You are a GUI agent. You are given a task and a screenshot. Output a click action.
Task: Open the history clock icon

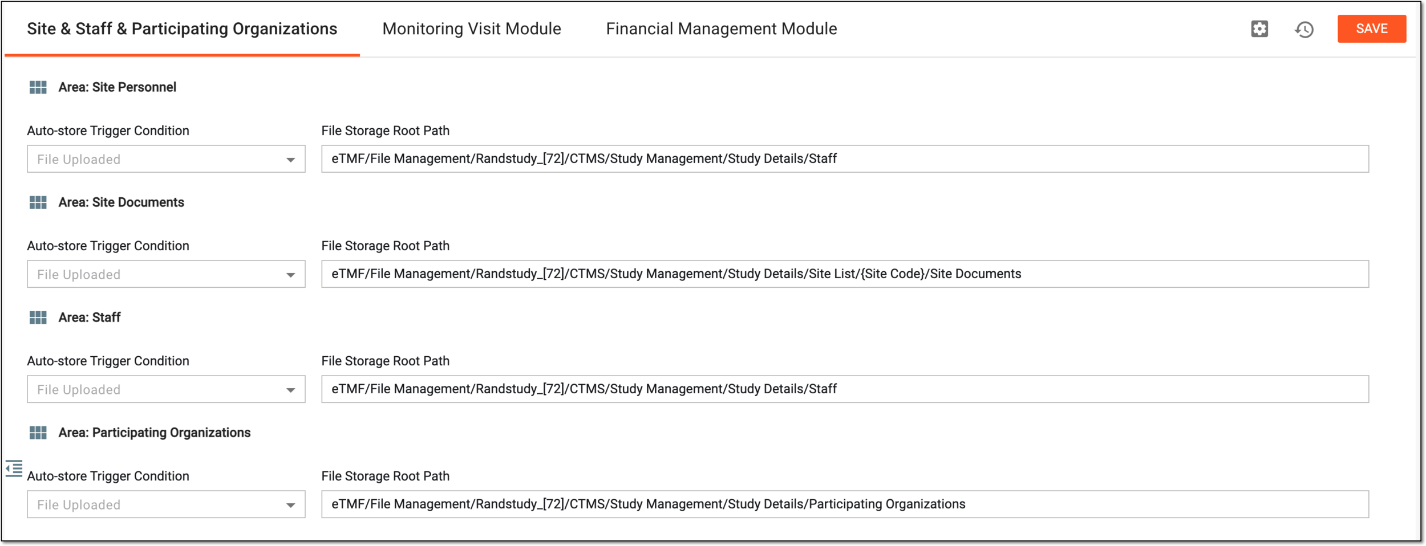[1304, 29]
